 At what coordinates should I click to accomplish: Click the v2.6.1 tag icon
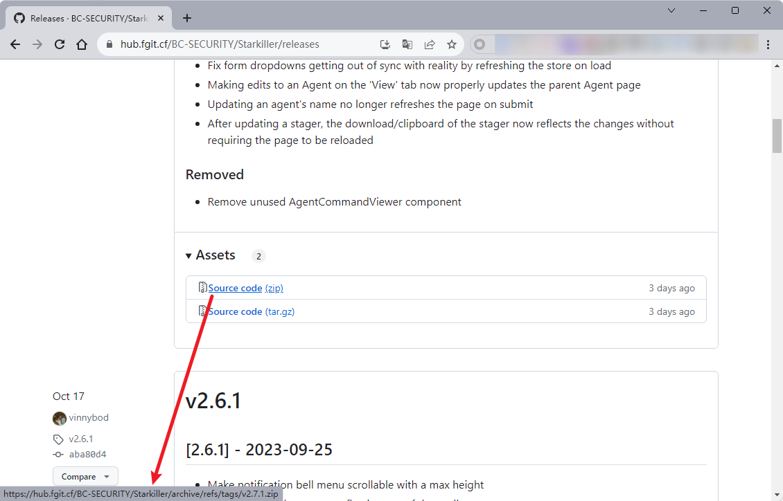tap(58, 439)
